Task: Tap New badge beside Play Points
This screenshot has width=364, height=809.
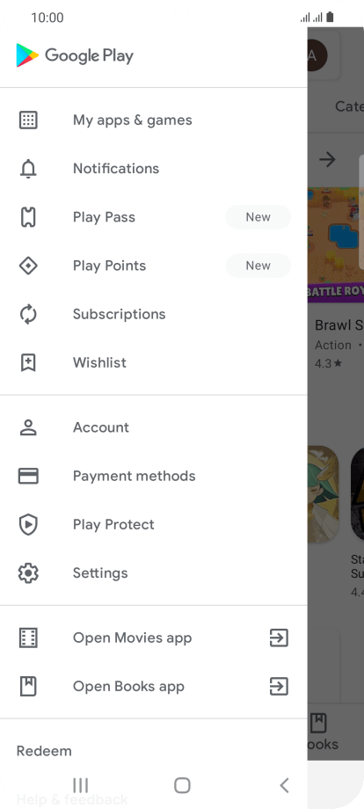Action: pyautogui.click(x=258, y=266)
